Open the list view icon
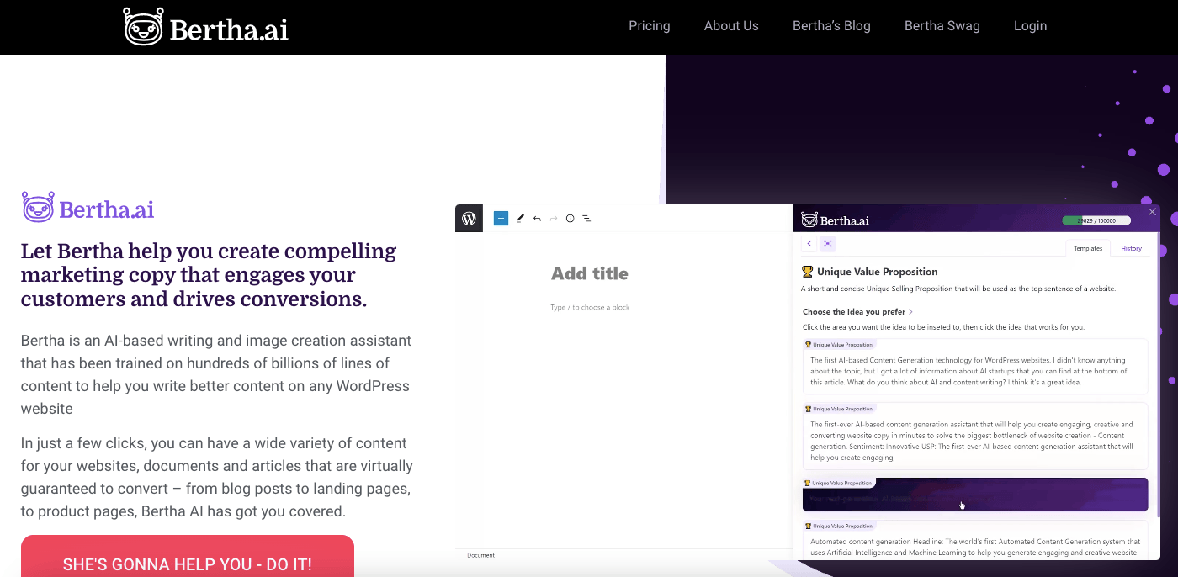1178x577 pixels. (586, 218)
